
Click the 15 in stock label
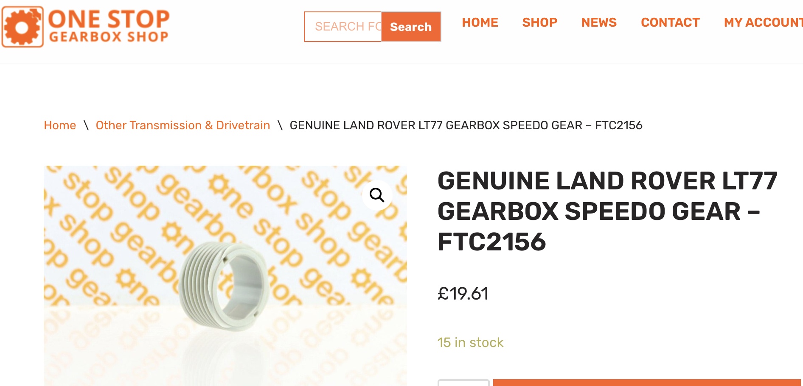tap(470, 342)
